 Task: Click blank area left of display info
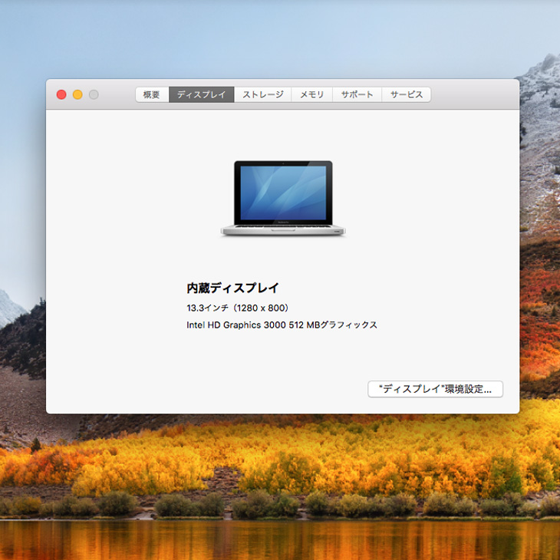(x=115, y=307)
